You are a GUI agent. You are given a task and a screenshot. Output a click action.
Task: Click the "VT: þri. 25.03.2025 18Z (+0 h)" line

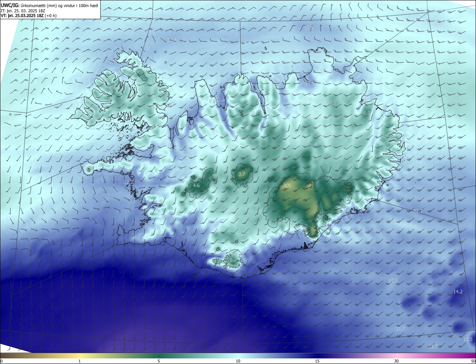[x=29, y=16]
